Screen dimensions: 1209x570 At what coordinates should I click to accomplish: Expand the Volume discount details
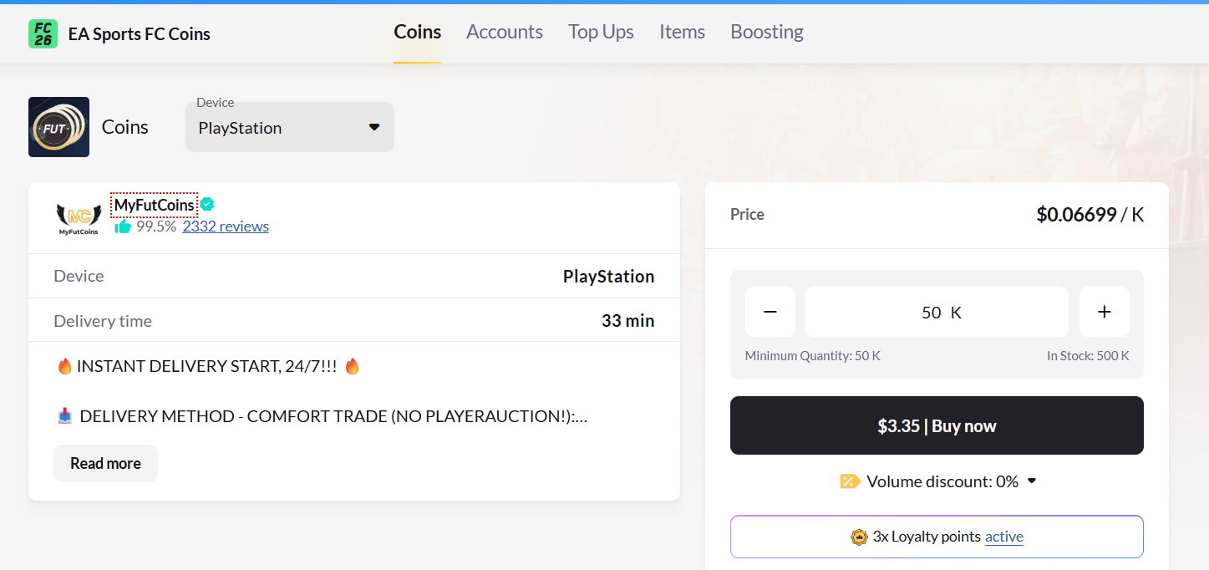1032,481
